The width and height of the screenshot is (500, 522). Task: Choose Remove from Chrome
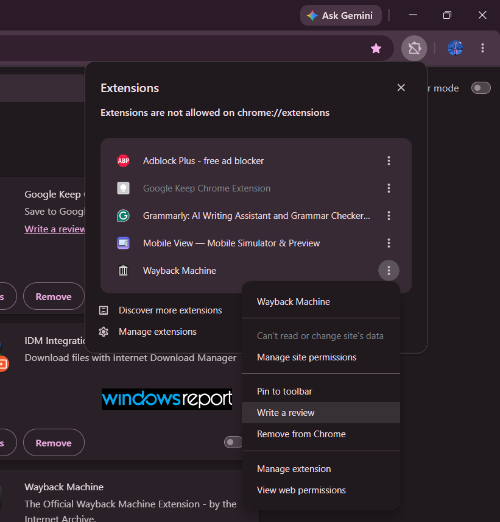321,434
